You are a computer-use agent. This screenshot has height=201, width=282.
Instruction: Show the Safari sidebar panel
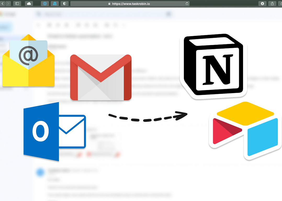[17, 4]
